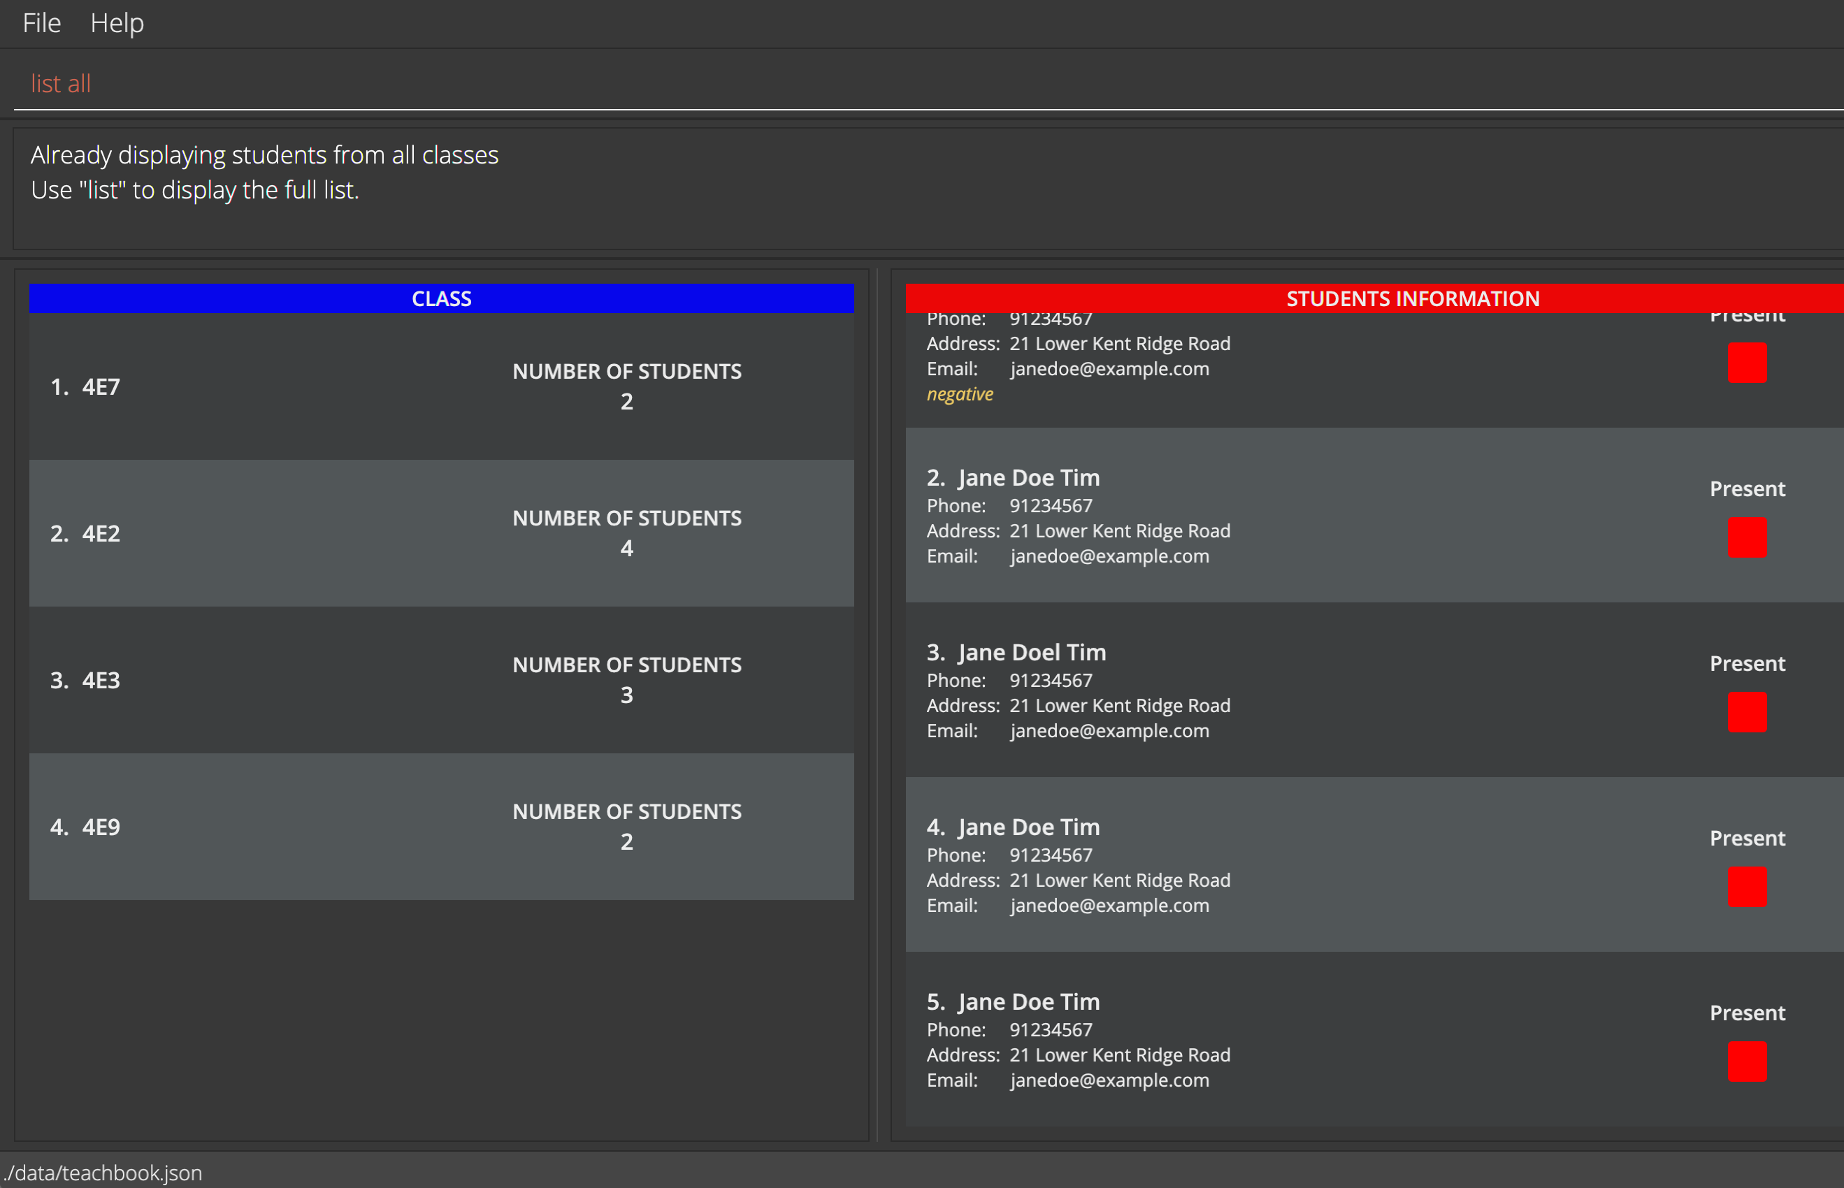Click Present label of student 5
The height and width of the screenshot is (1188, 1844).
(x=1746, y=1013)
